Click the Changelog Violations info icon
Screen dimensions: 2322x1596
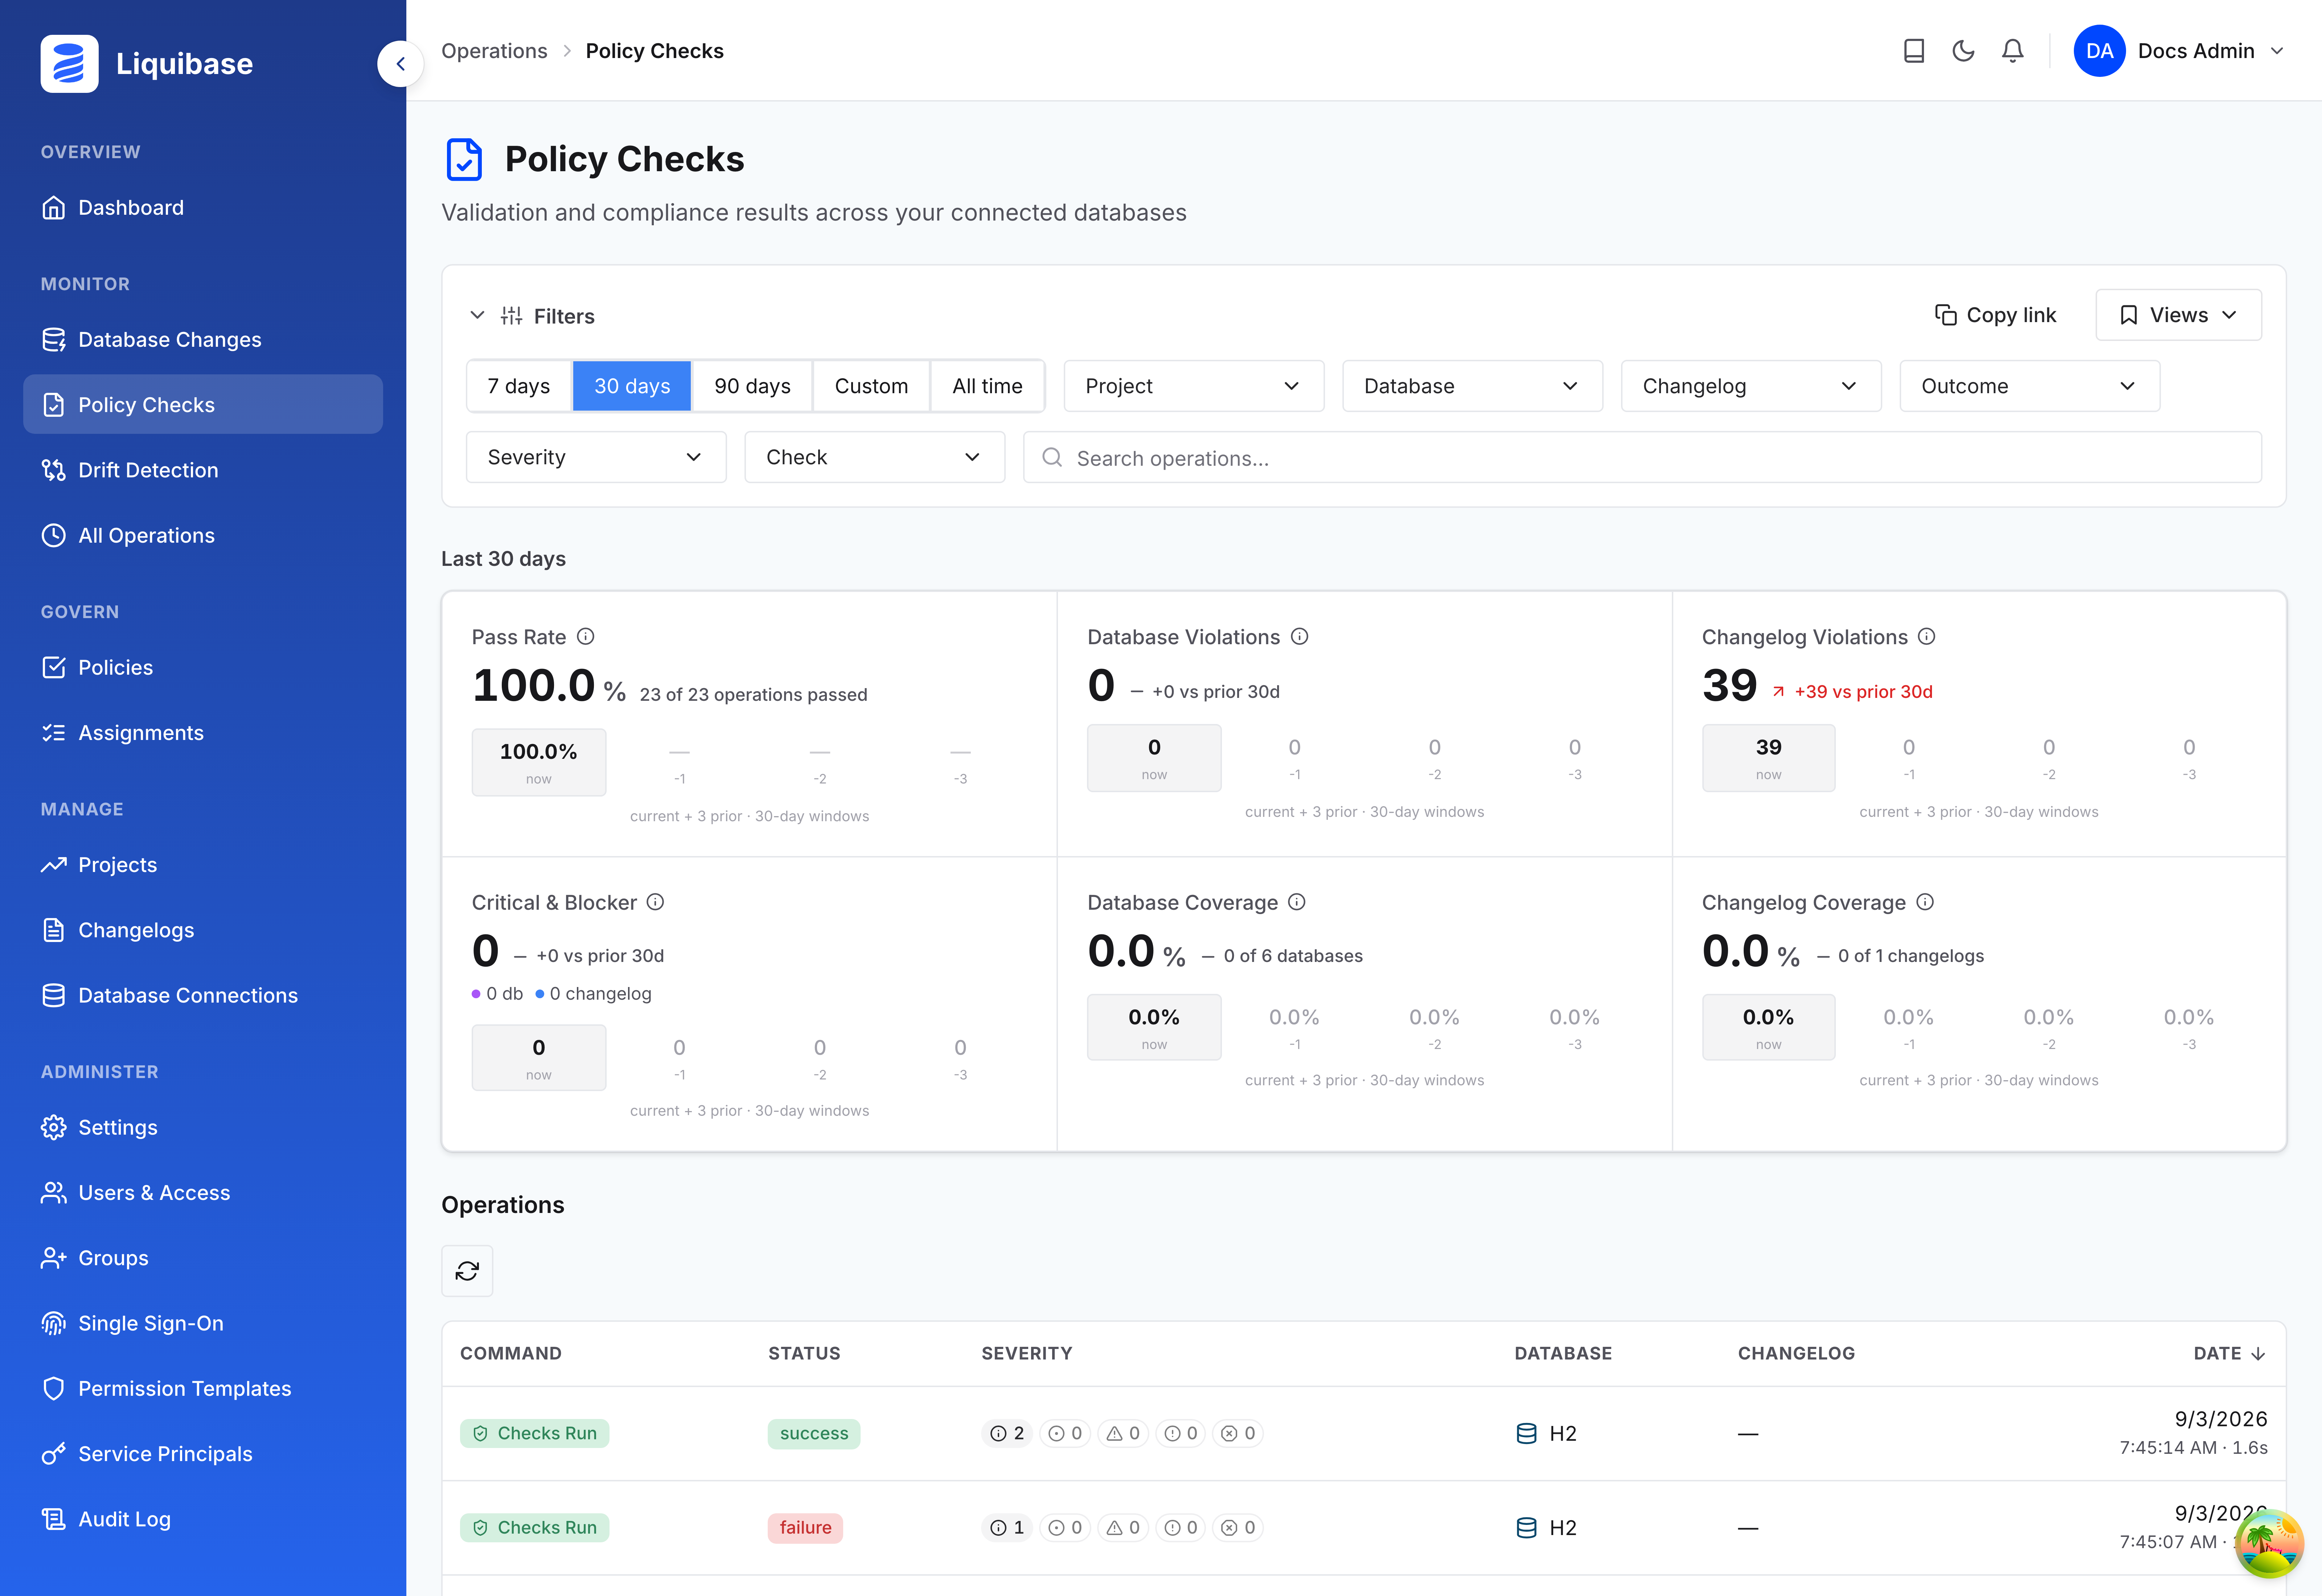(x=1926, y=636)
